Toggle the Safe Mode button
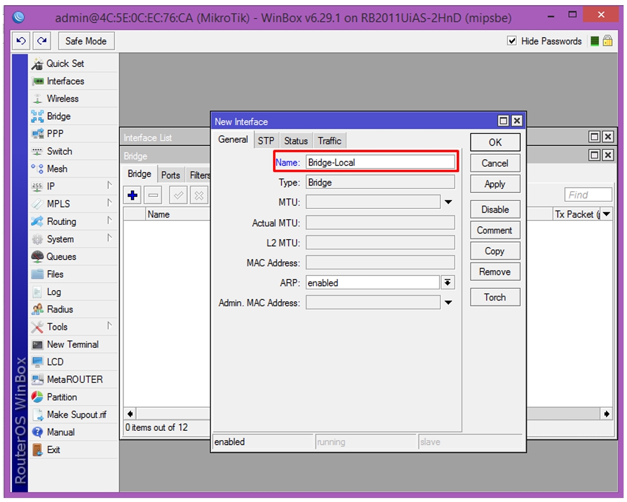Screen dimensions: 627x502 coord(86,41)
